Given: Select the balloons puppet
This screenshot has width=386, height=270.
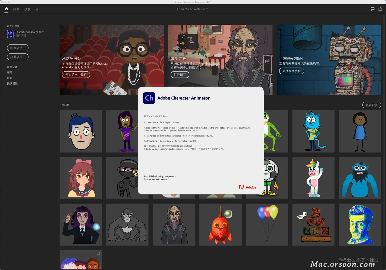Looking at the screenshot, I should (x=267, y=224).
